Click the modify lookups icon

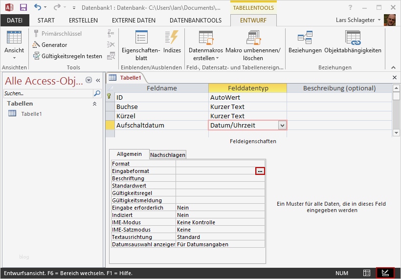click(111, 56)
